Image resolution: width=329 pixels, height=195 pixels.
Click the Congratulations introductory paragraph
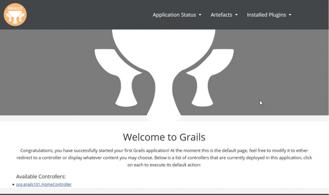pos(164,158)
